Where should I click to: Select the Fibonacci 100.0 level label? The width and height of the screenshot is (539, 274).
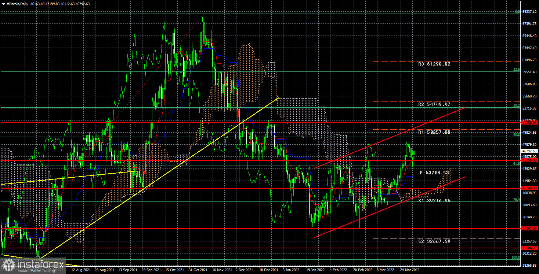point(516,258)
